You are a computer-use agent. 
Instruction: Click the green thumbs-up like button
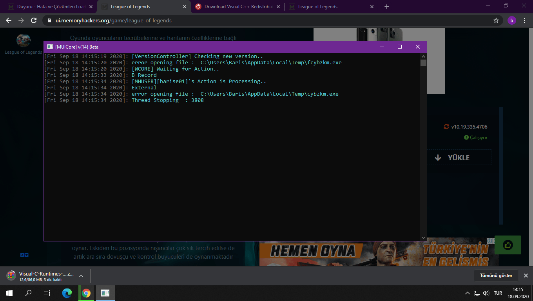(508, 245)
